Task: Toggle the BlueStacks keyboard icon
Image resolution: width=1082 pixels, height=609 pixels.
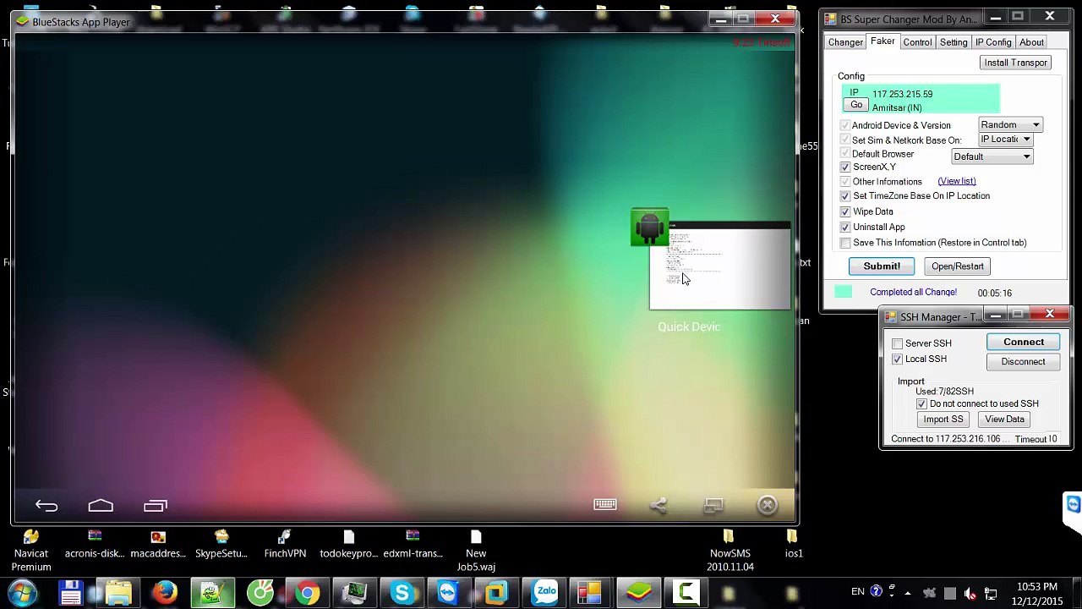Action: pos(605,505)
